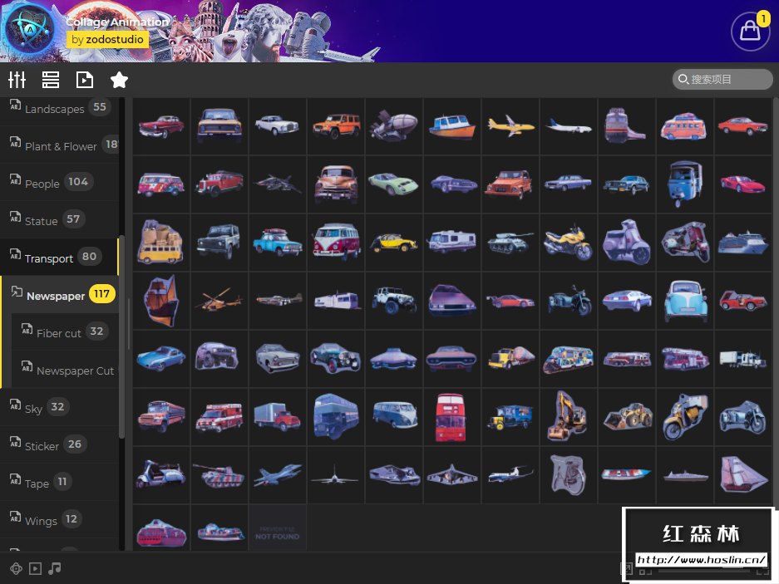Search projects in the search field
This screenshot has height=584, width=779.
[x=722, y=79]
